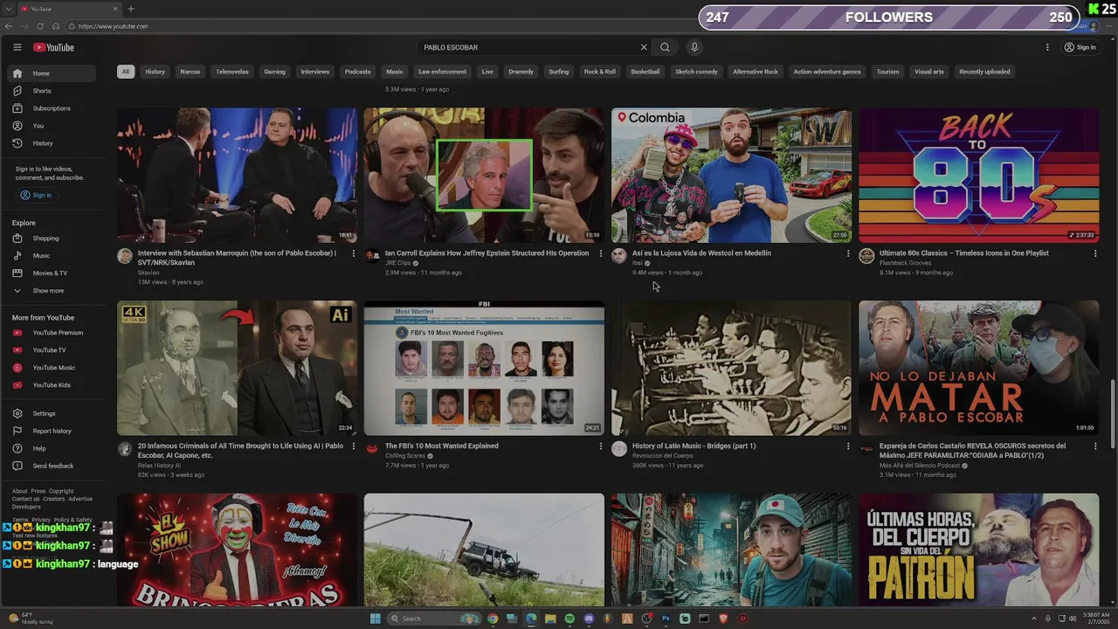
Task: Open options menu for FBI's 10 Most Wanted
Action: click(x=600, y=446)
